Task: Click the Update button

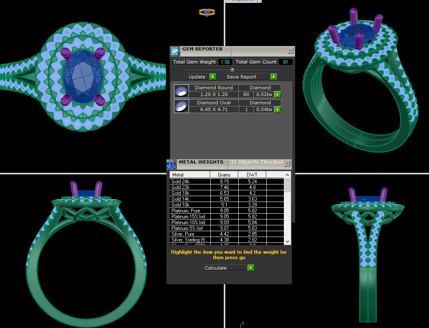Action: point(201,77)
